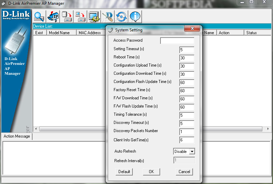This screenshot has height=184, width=273.
Task: Select the Action Message tab
Action: click(17, 136)
